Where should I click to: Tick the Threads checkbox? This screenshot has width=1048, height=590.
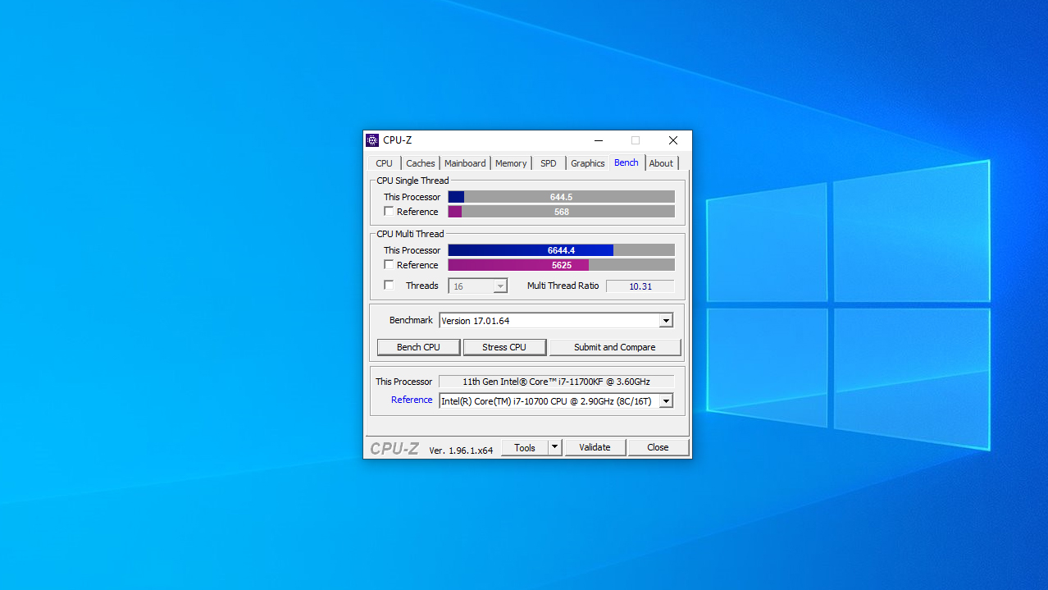pyautogui.click(x=389, y=286)
